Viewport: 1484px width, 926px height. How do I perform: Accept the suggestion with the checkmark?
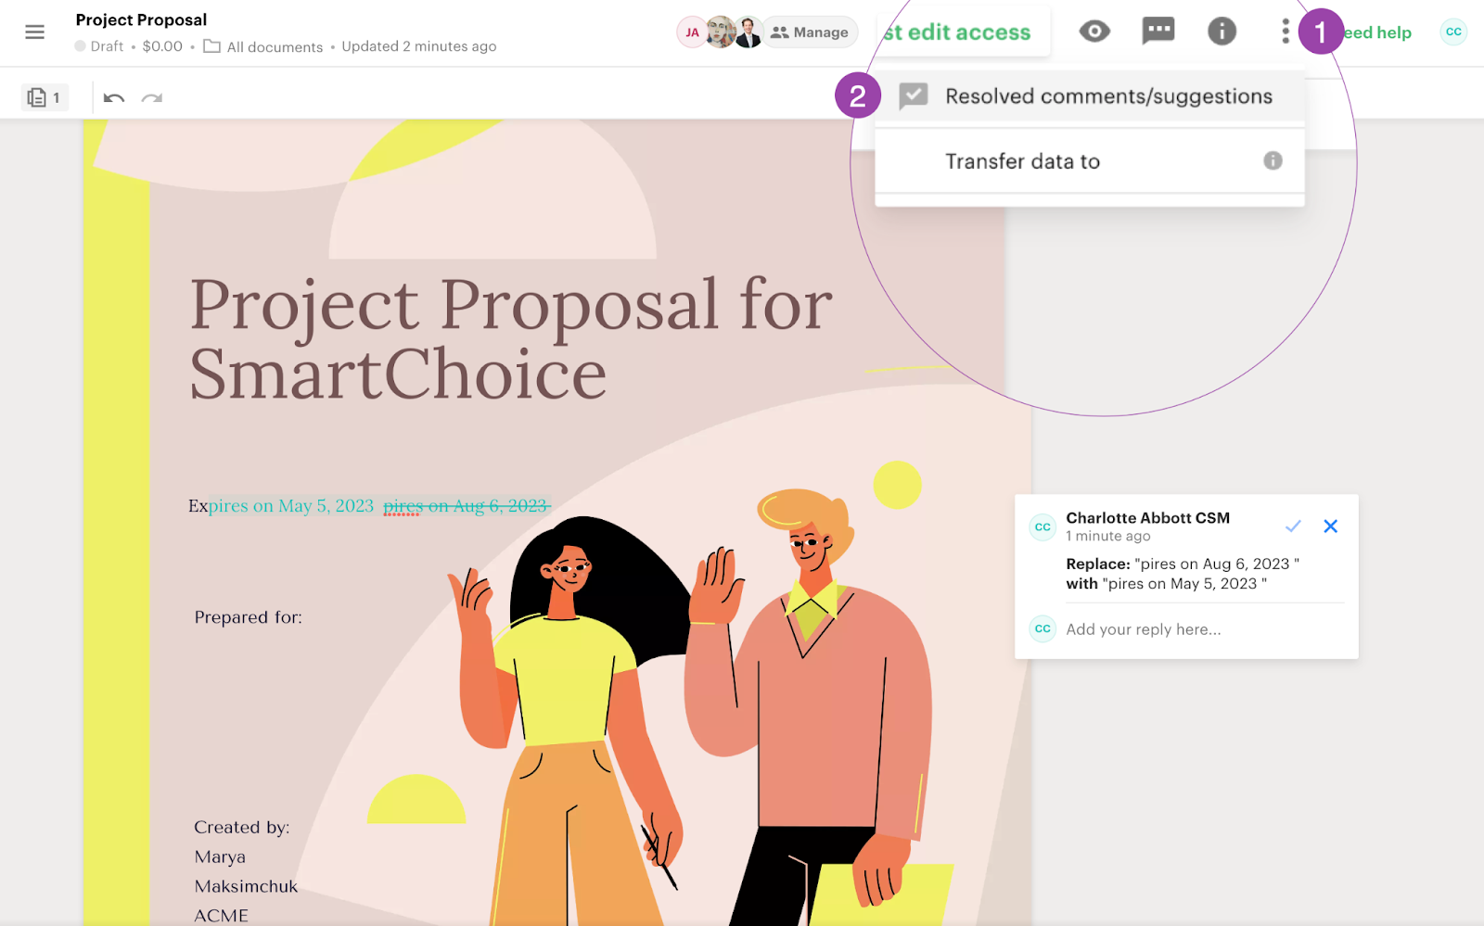(1293, 526)
